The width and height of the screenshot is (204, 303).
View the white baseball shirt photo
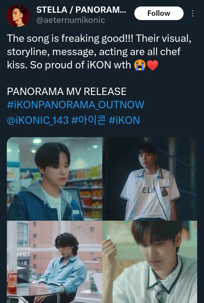(150, 179)
